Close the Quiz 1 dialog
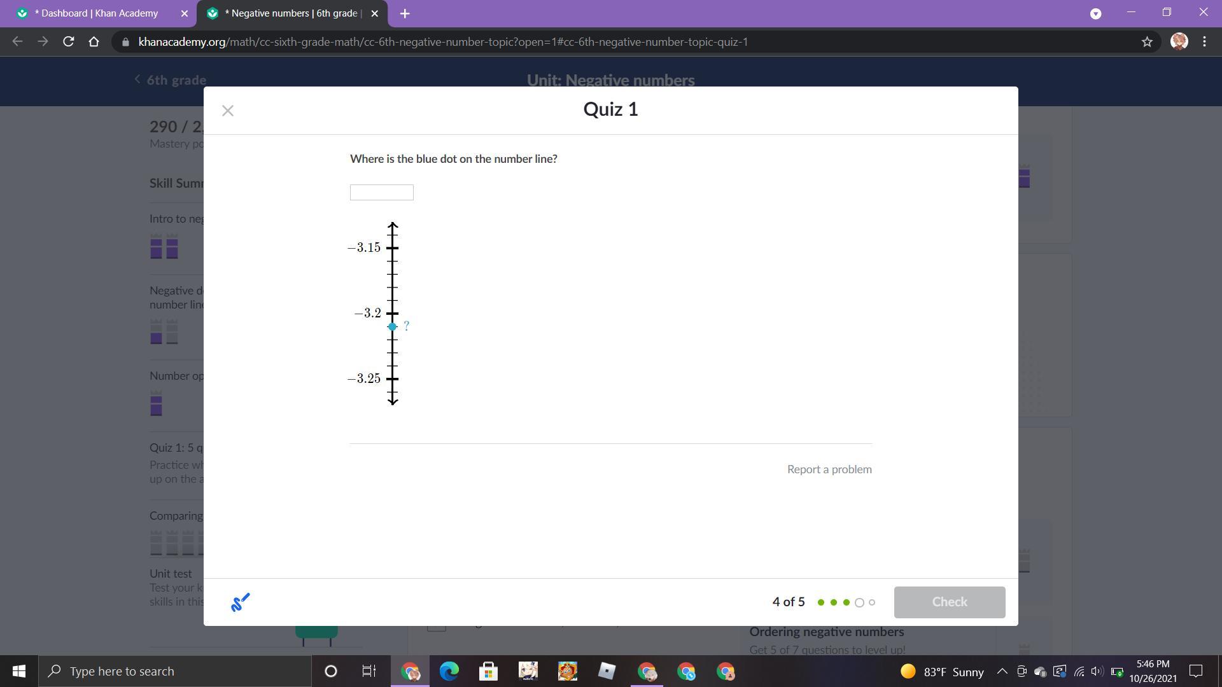 point(228,111)
